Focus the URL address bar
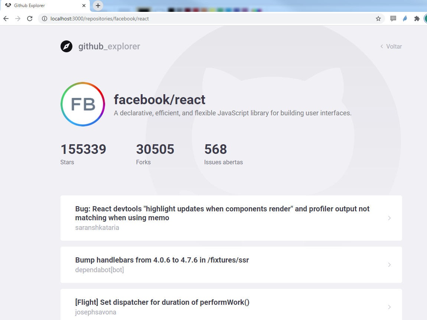The height and width of the screenshot is (320, 427). (211, 19)
